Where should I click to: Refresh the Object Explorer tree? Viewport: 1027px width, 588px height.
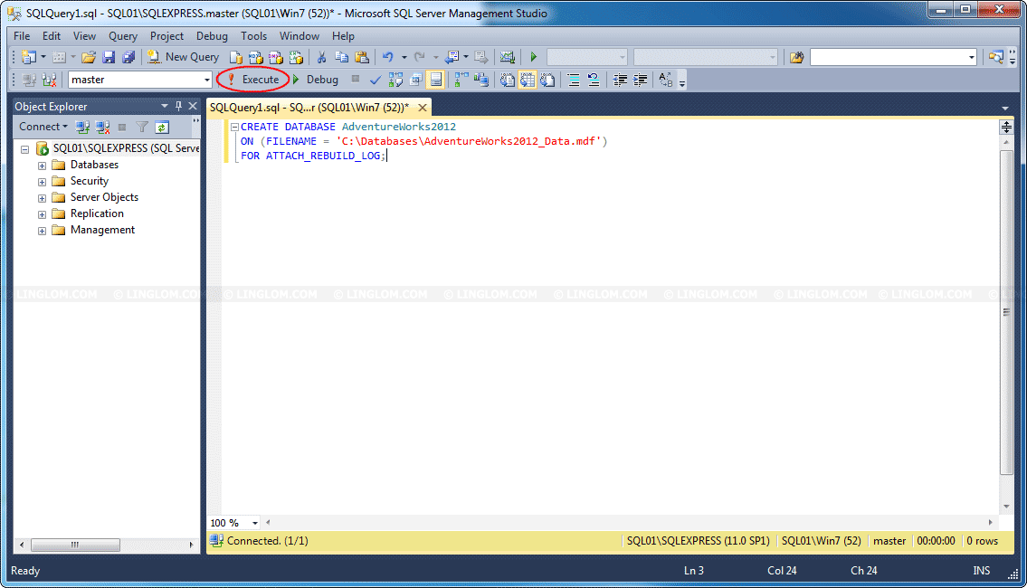pyautogui.click(x=162, y=128)
